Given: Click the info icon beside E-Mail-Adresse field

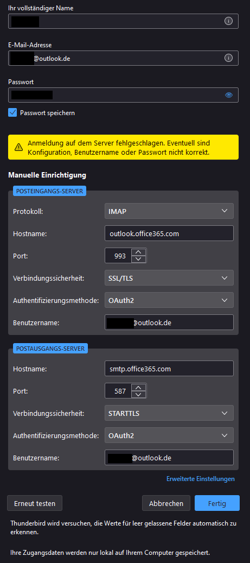Looking at the screenshot, I should (x=228, y=58).
